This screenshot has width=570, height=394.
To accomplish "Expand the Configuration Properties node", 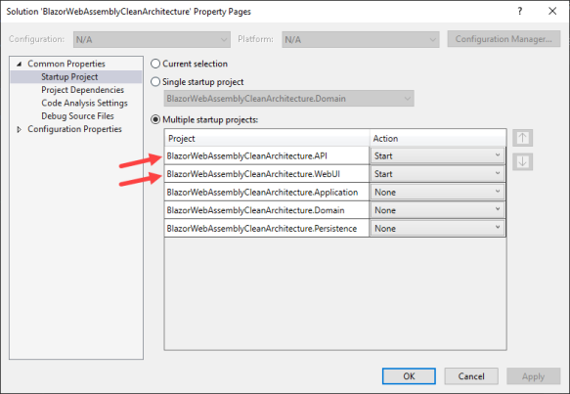I will coord(20,129).
